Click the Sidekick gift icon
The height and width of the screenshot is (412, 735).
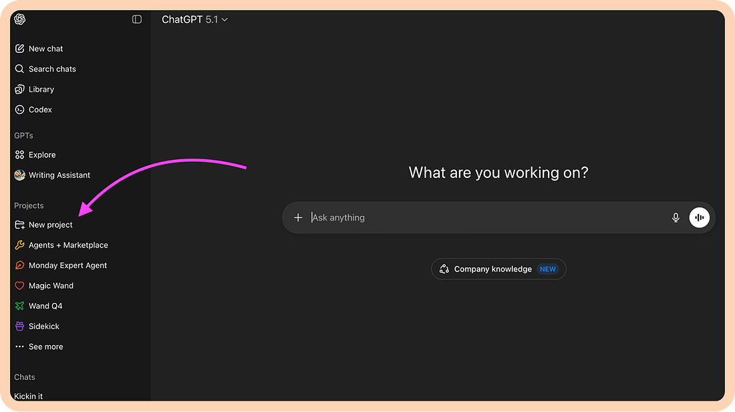pos(19,326)
